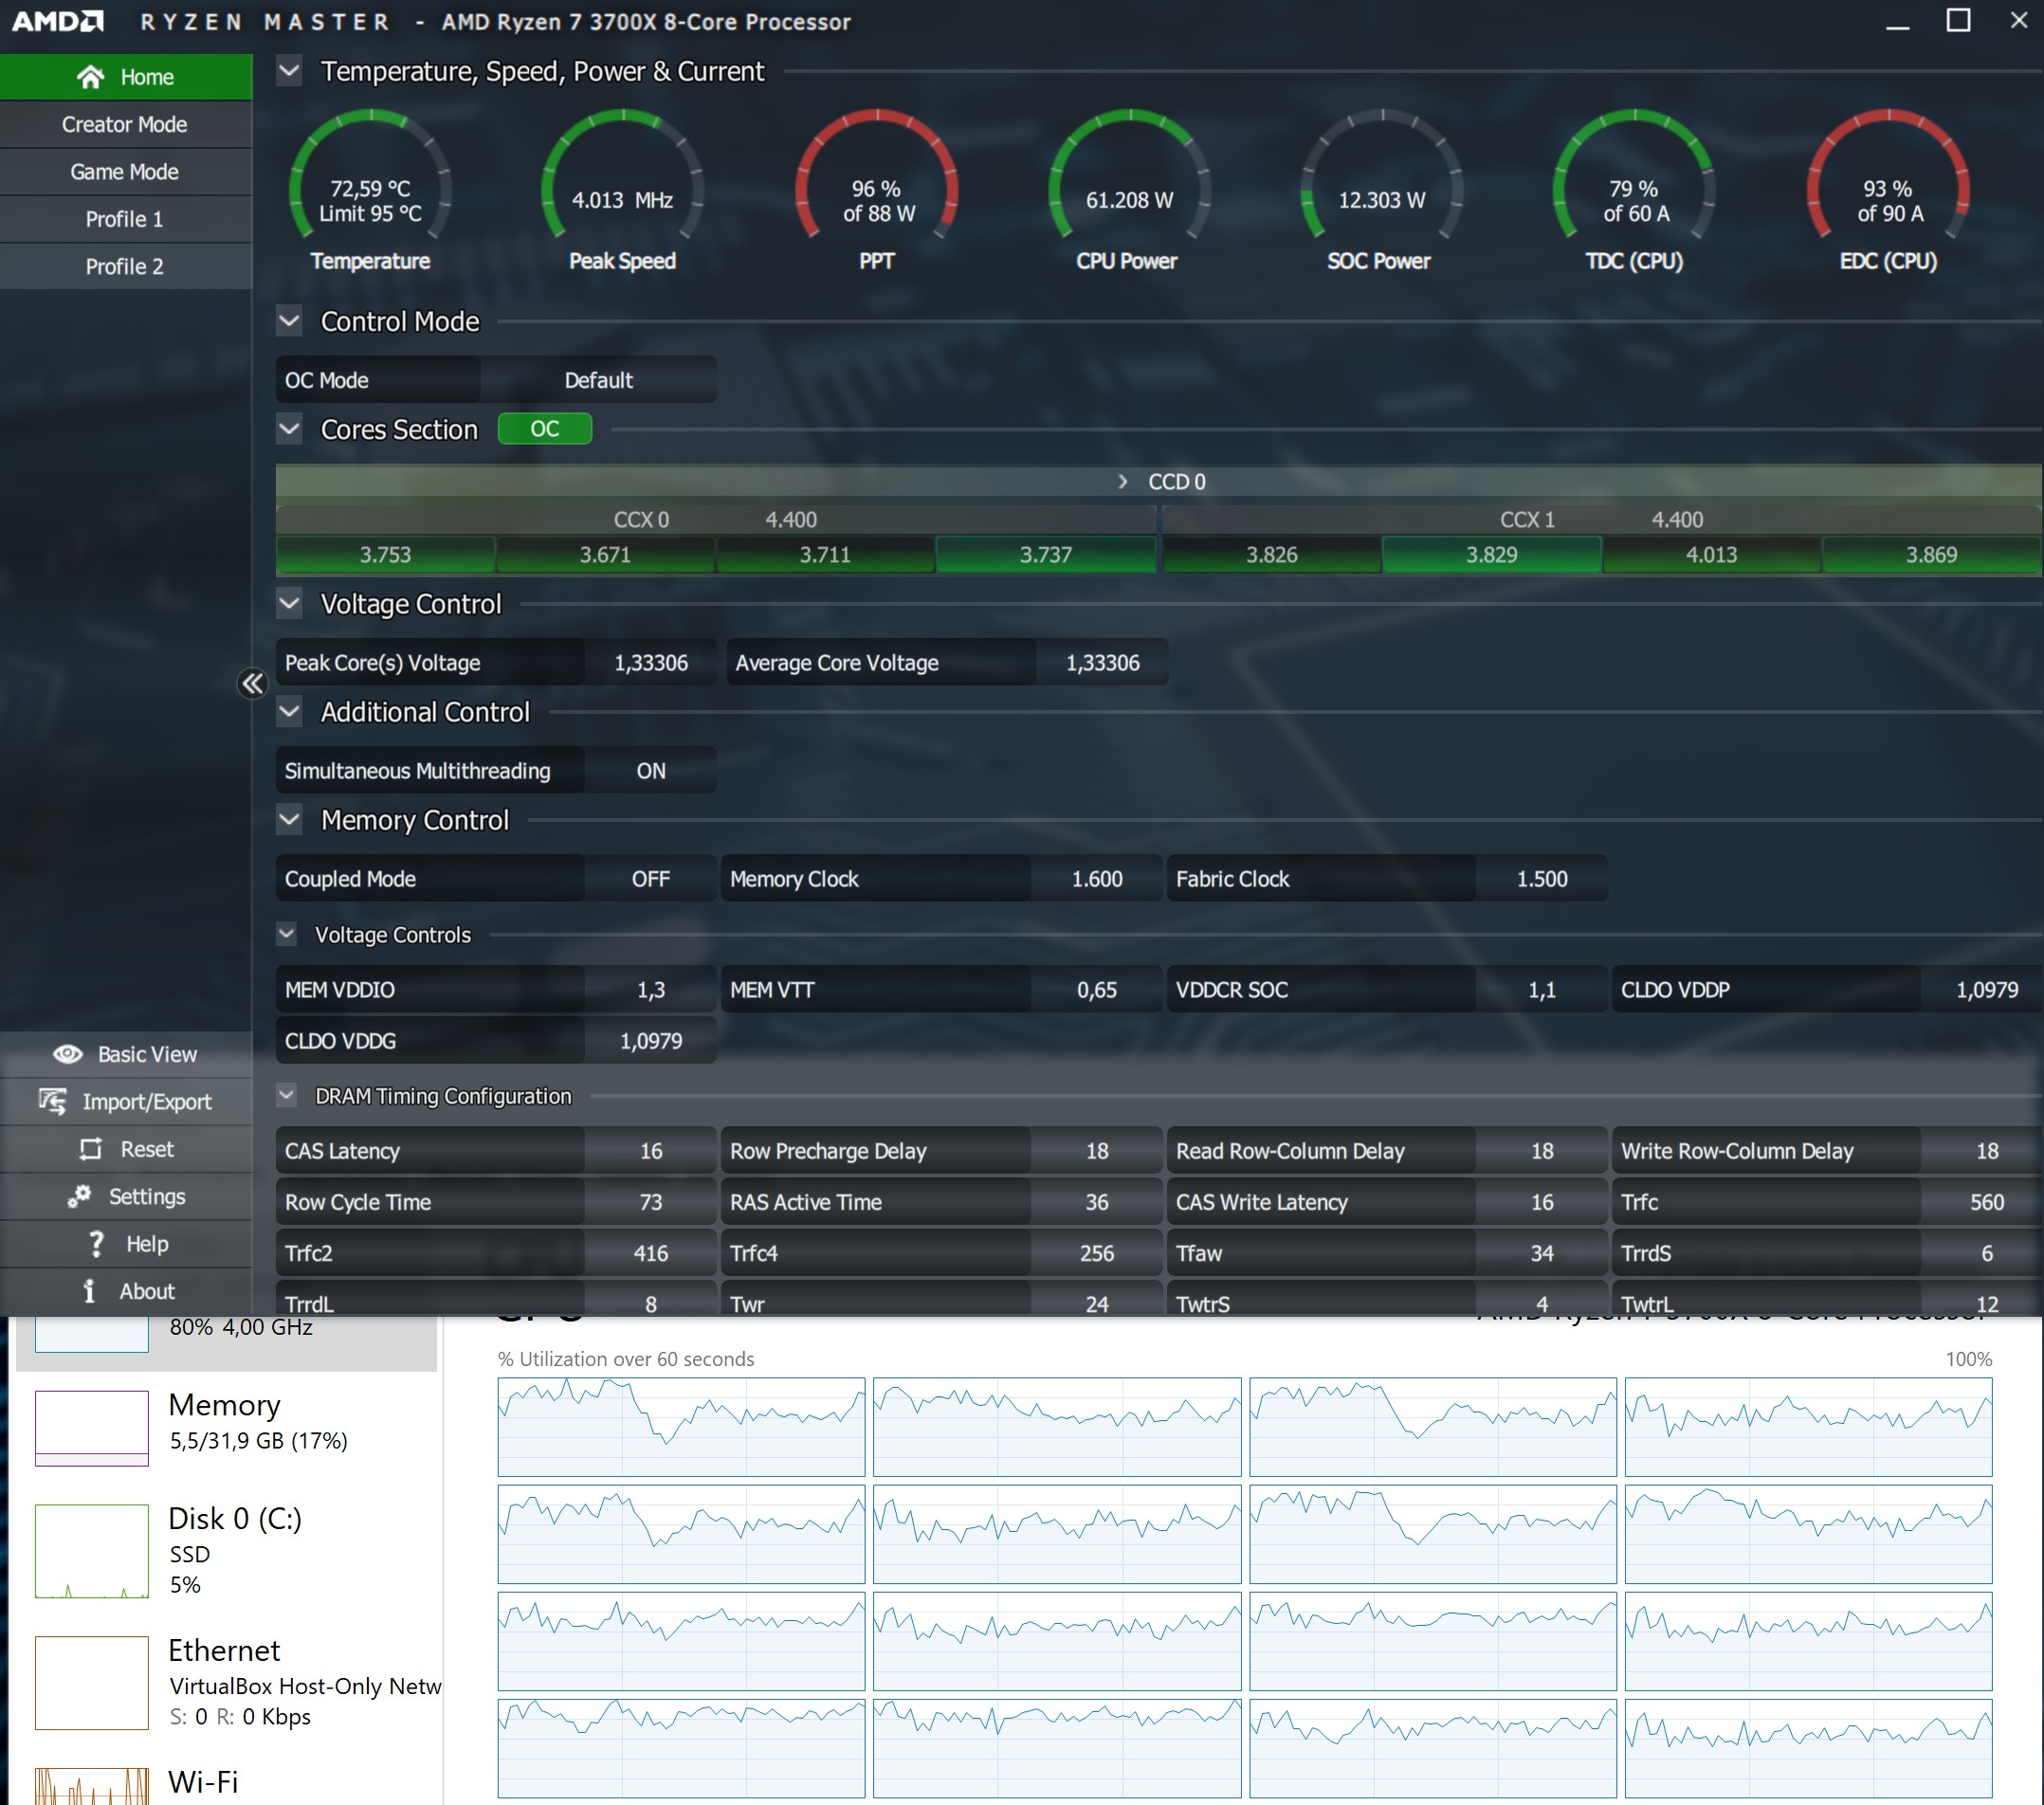Collapse sidebar with double-chevron arrow
The image size is (2044, 1805).
[x=252, y=683]
